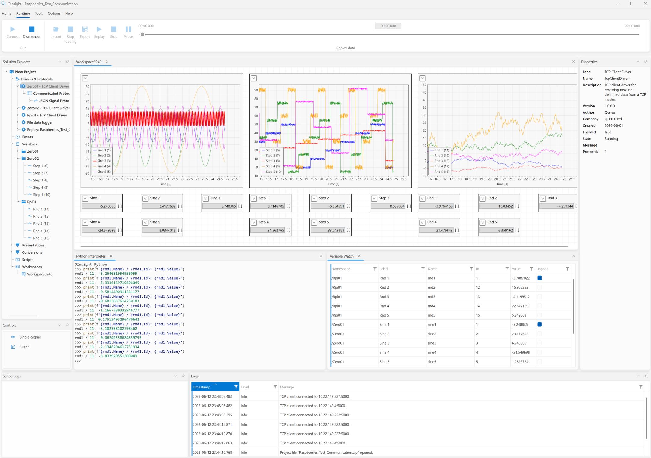Click the Stop loading icon
This screenshot has height=458, width=651.
coord(70,29)
